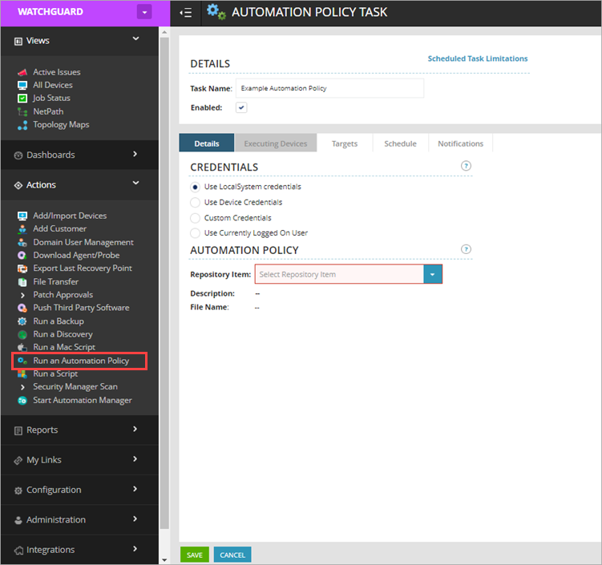Click the Push Third Party Software icon
Screen dimensions: 602x565
[x=22, y=308]
